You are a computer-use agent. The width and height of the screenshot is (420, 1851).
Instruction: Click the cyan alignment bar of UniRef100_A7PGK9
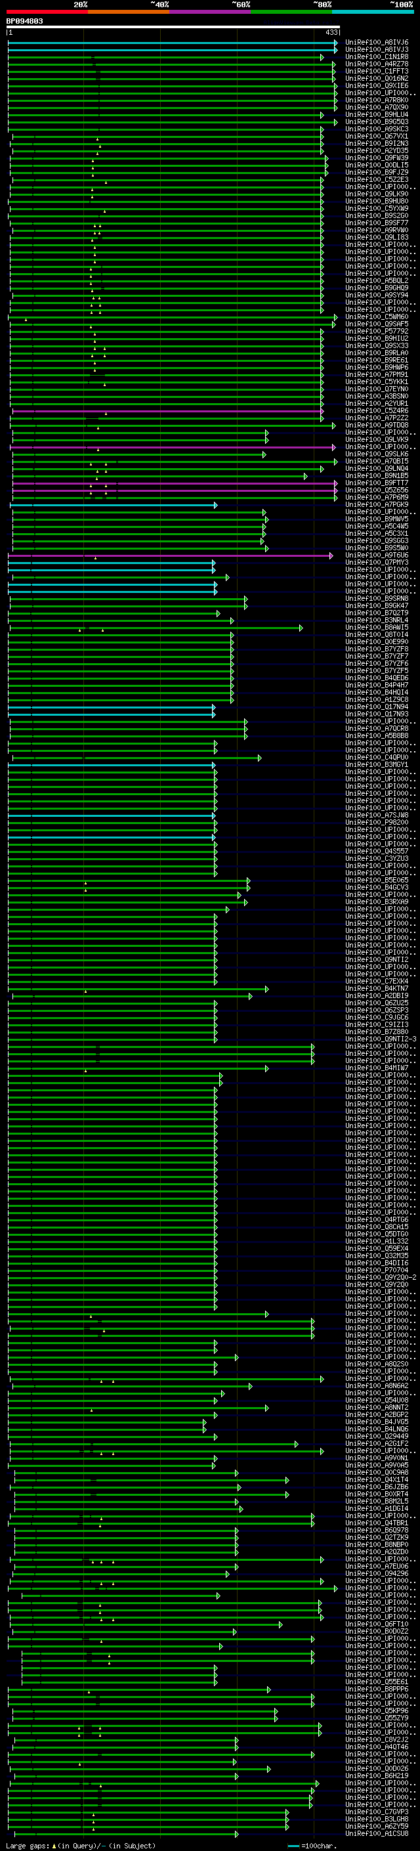point(114,505)
